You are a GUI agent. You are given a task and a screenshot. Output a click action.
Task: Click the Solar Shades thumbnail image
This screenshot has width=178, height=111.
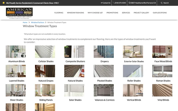(x=74, y=90)
